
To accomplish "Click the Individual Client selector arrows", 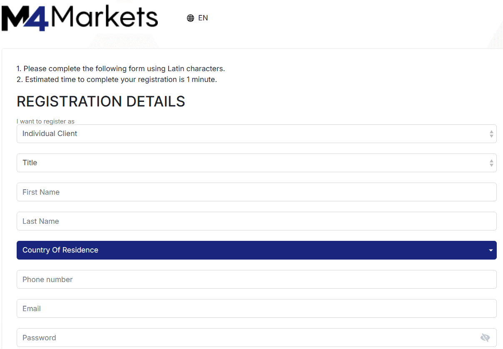I will [492, 134].
